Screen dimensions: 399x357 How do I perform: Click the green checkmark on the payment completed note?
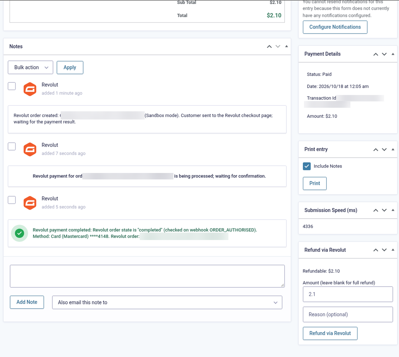click(19, 233)
